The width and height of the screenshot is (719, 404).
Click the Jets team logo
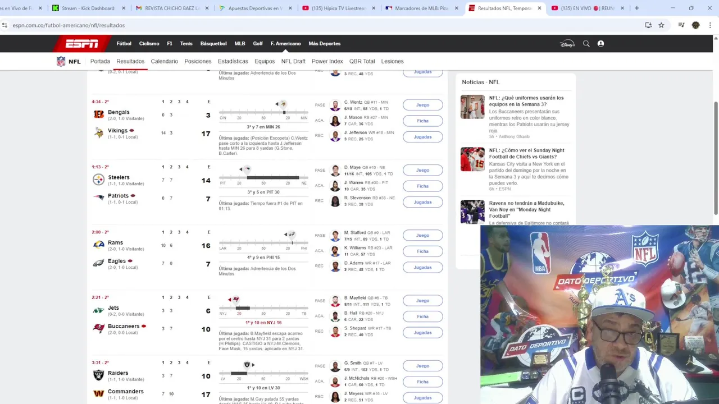pos(98,310)
